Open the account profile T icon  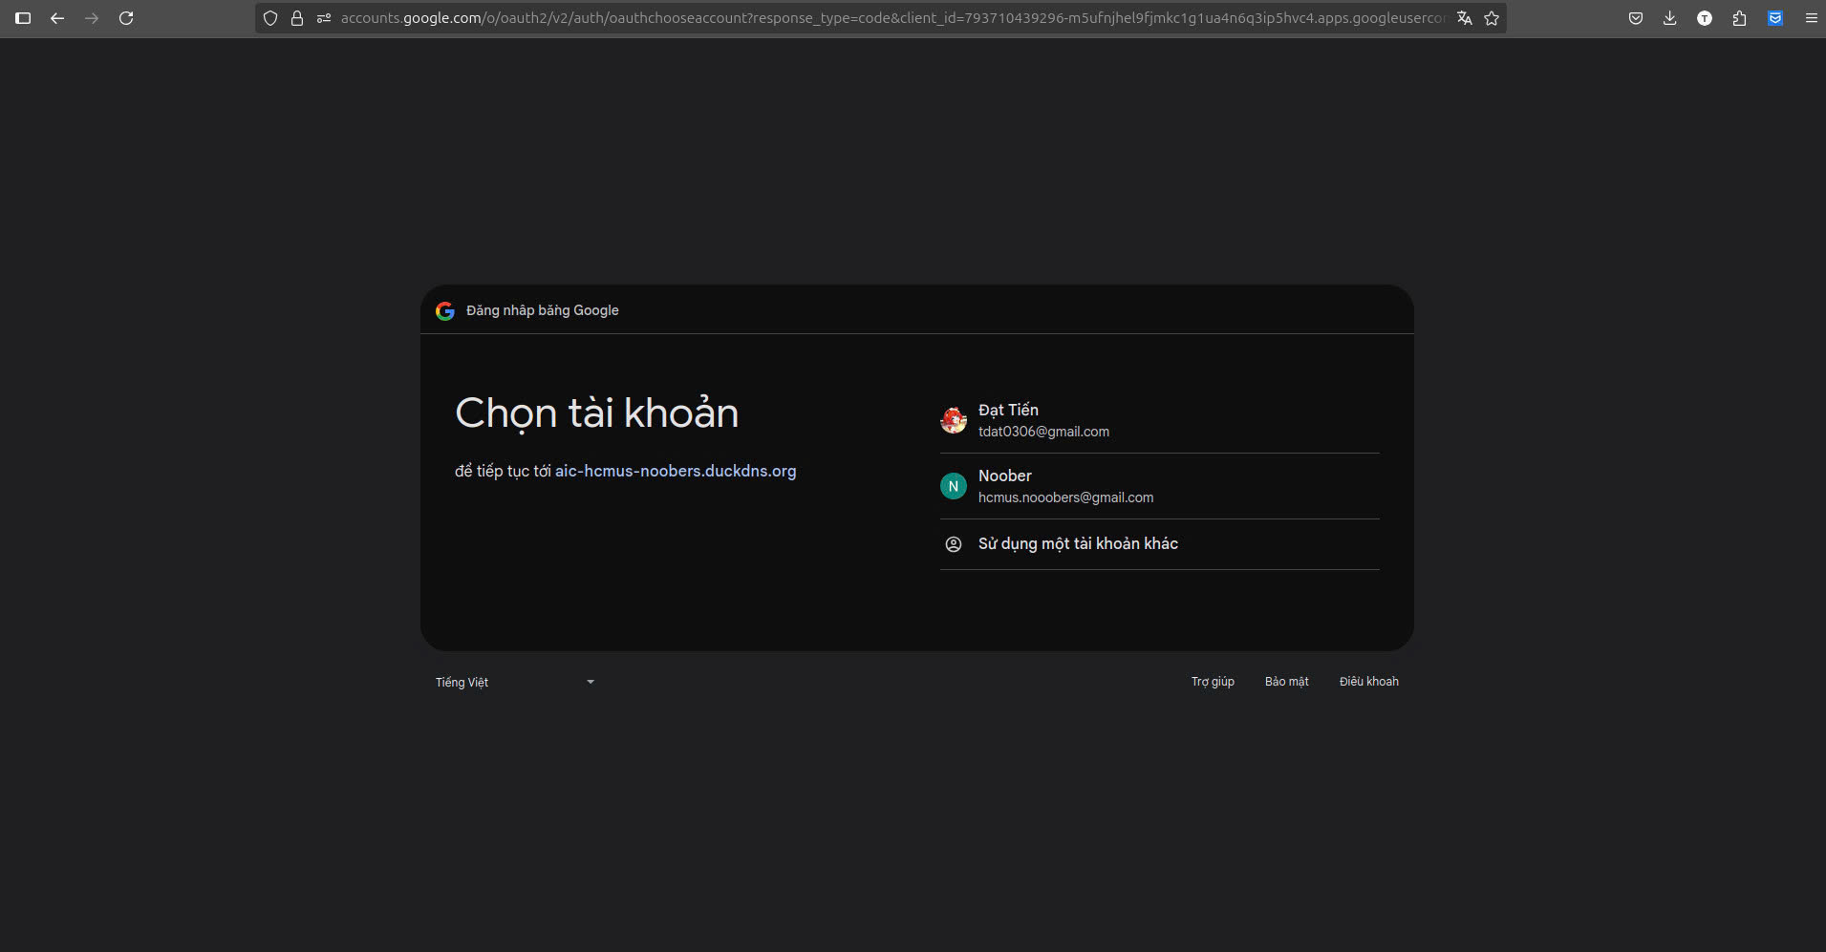pos(1705,18)
